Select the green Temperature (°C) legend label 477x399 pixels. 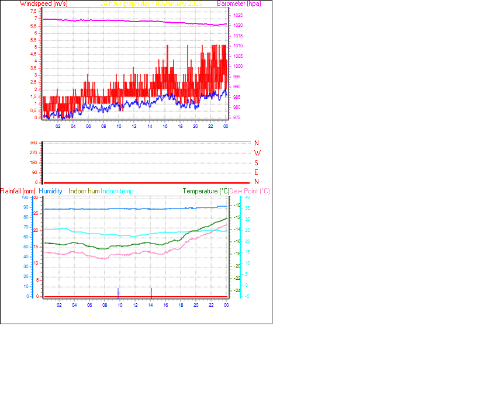(206, 191)
